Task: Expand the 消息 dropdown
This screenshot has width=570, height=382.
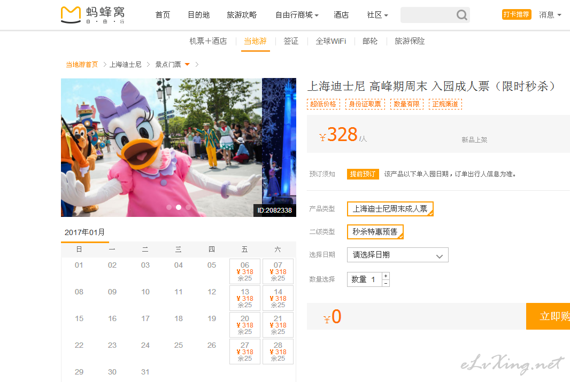Action: (550, 15)
